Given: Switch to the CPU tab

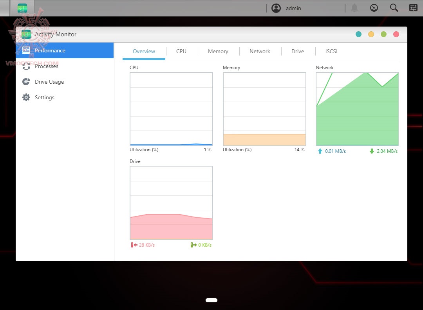Looking at the screenshot, I should coord(181,51).
